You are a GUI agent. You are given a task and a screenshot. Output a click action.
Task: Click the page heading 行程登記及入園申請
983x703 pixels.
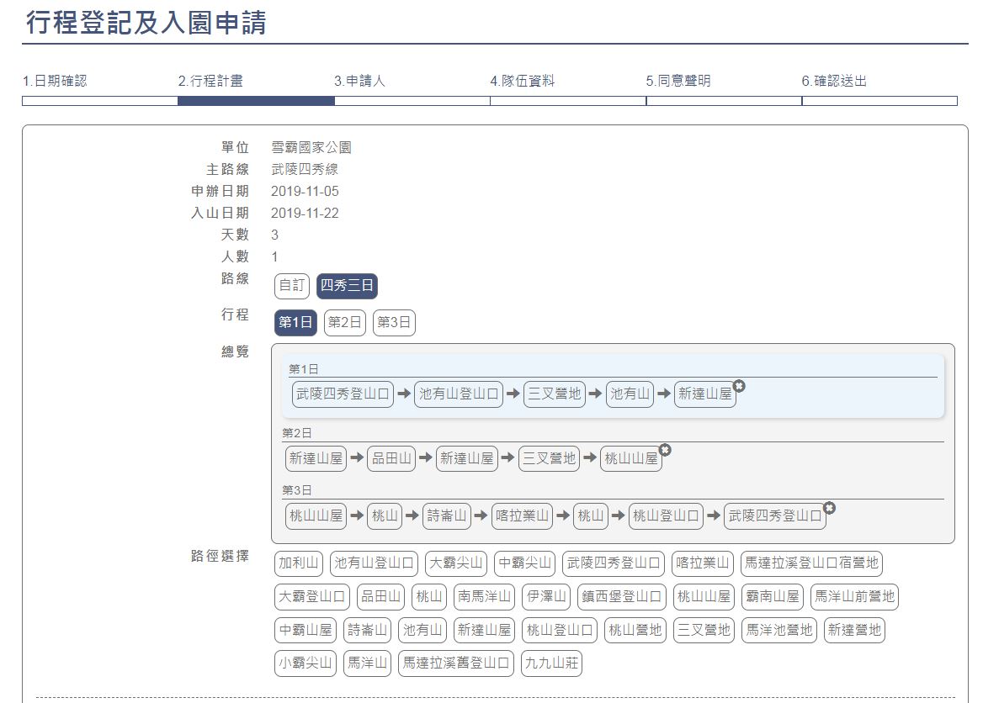(146, 22)
